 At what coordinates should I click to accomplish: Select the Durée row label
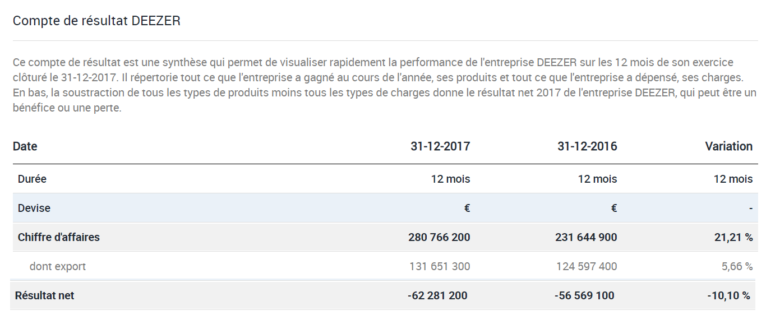pos(32,179)
